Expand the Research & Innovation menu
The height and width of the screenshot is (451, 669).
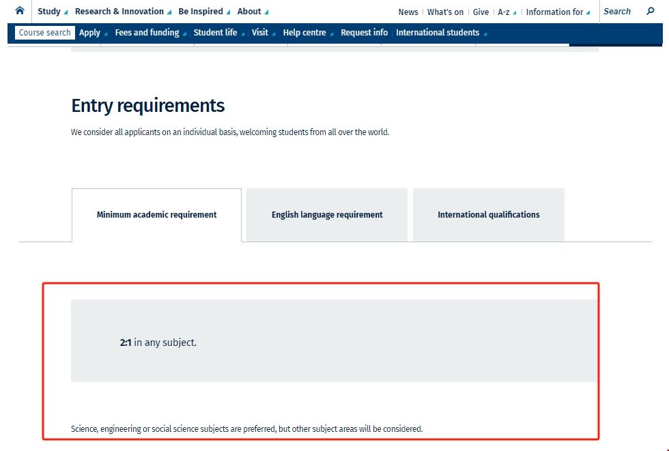[123, 12]
